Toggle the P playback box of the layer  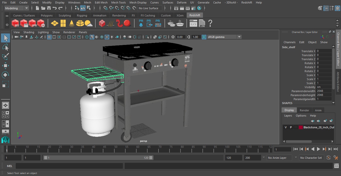tap(291, 127)
